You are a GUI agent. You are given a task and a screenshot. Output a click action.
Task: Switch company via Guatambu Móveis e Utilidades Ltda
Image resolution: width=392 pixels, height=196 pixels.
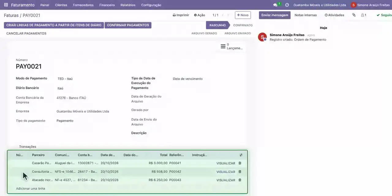(x=320, y=5)
